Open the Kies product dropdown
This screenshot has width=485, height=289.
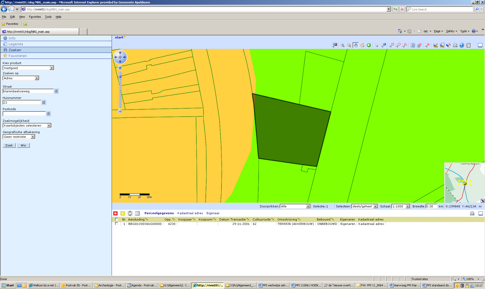(x=52, y=68)
